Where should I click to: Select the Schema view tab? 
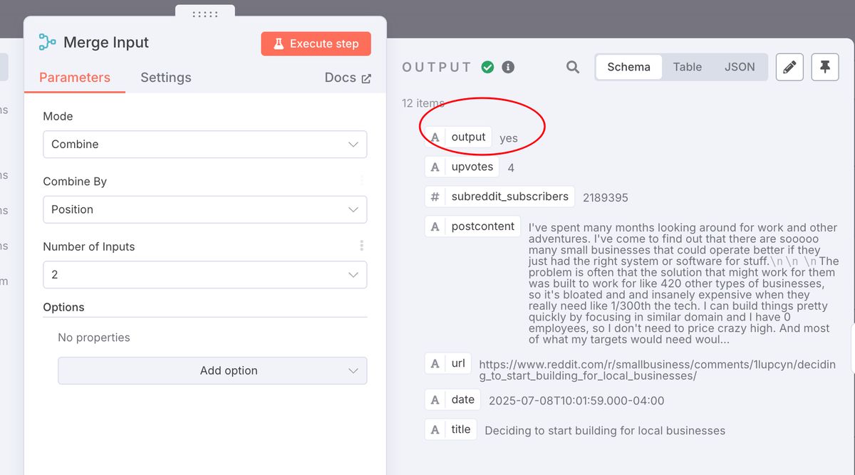pyautogui.click(x=628, y=66)
